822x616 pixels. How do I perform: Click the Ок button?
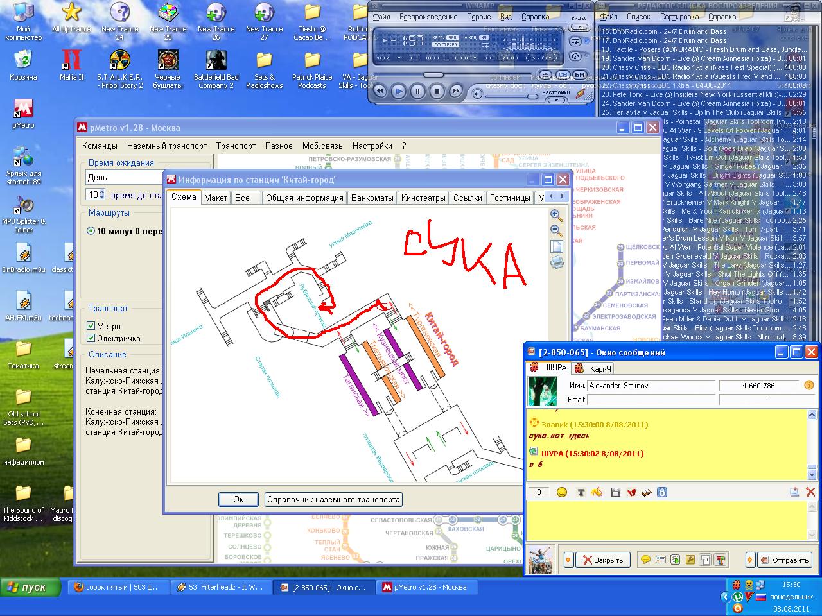tap(238, 499)
